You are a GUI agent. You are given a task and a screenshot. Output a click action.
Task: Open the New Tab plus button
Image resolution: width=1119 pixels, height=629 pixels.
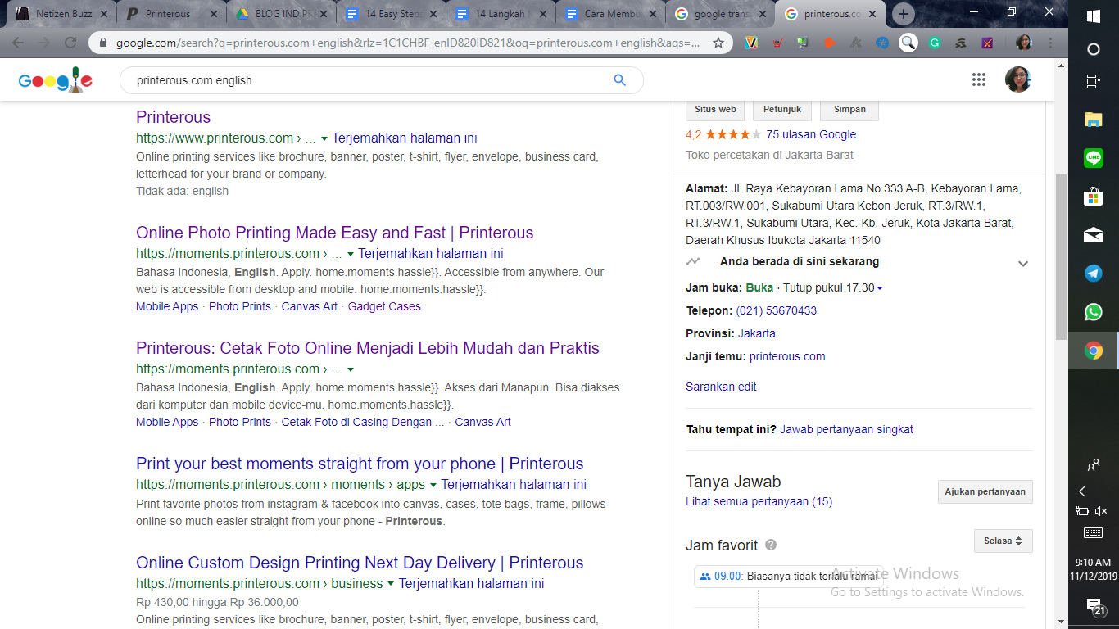tap(904, 14)
